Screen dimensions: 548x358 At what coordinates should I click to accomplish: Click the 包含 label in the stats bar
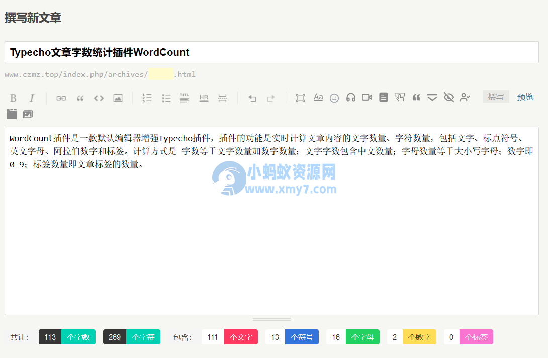point(182,337)
